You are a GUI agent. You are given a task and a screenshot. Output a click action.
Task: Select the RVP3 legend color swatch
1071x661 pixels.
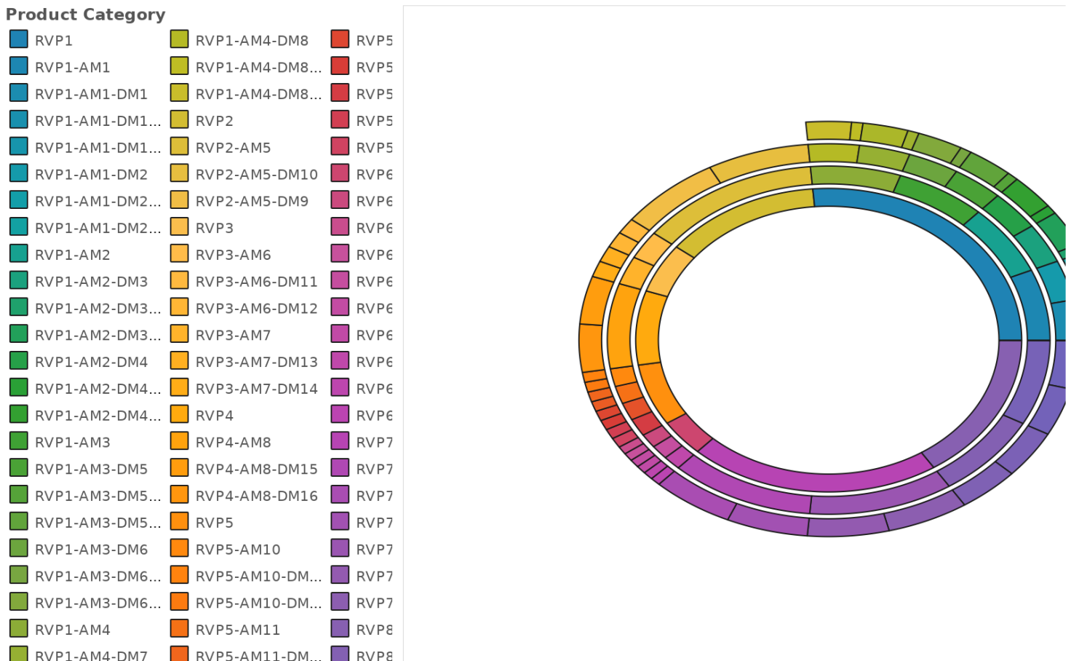pos(180,226)
